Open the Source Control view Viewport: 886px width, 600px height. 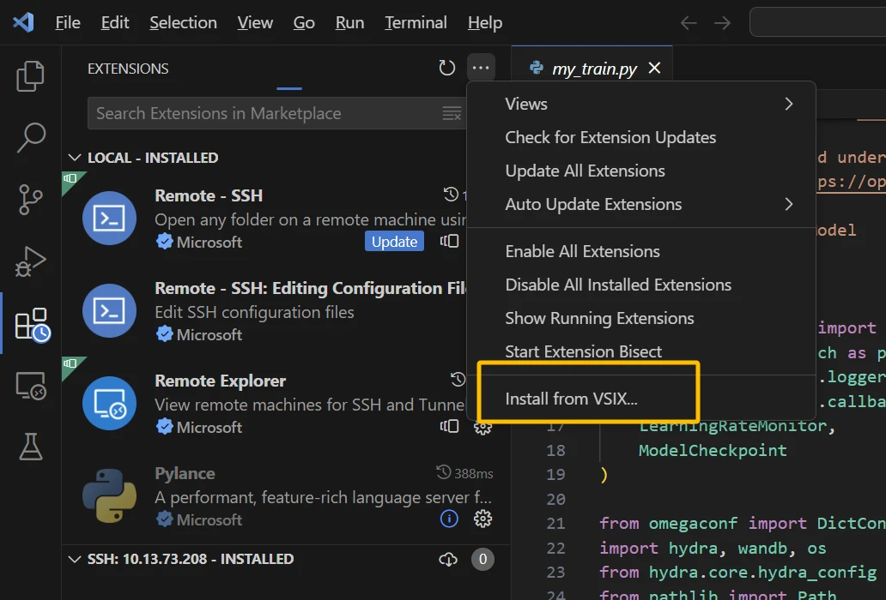pos(31,199)
